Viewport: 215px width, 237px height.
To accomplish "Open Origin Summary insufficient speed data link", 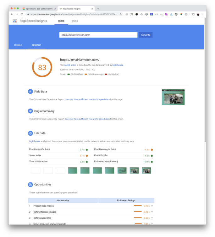I will [x=87, y=119].
